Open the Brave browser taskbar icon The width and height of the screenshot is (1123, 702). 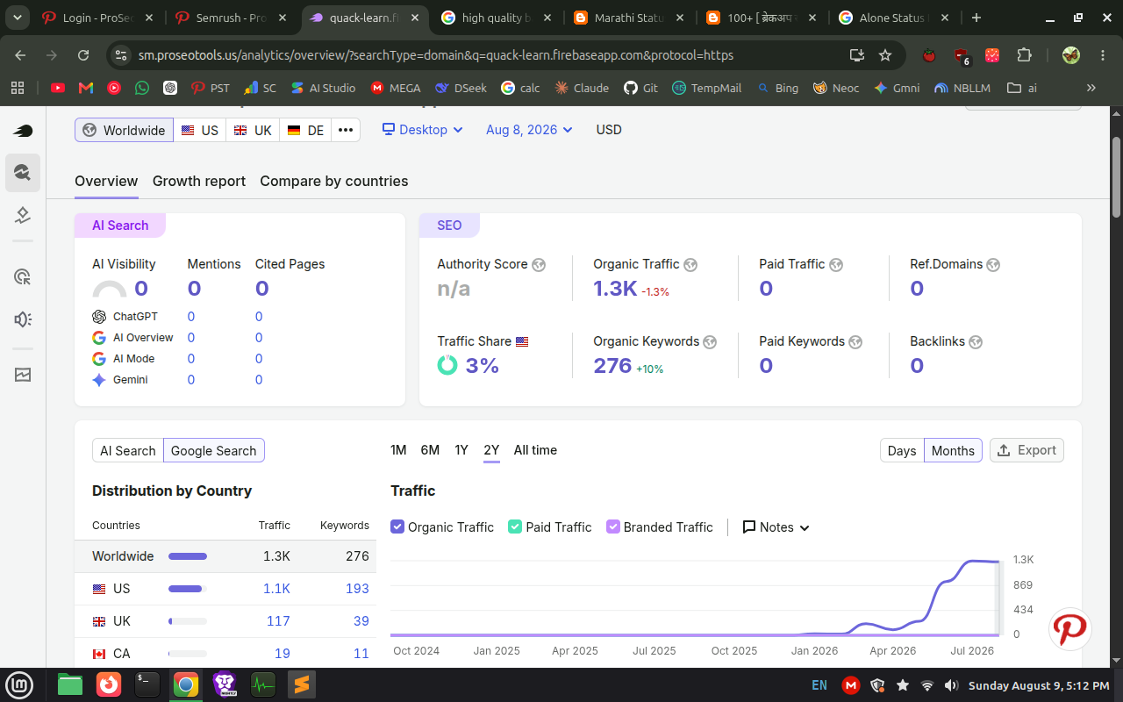tap(225, 684)
